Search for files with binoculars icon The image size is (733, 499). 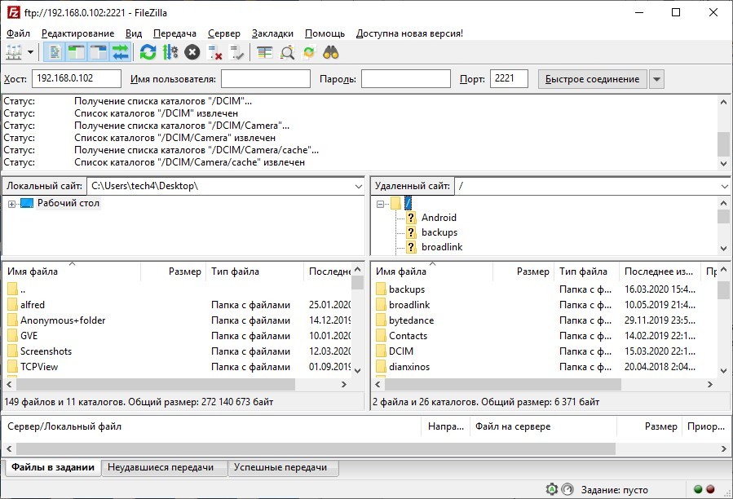click(x=331, y=52)
